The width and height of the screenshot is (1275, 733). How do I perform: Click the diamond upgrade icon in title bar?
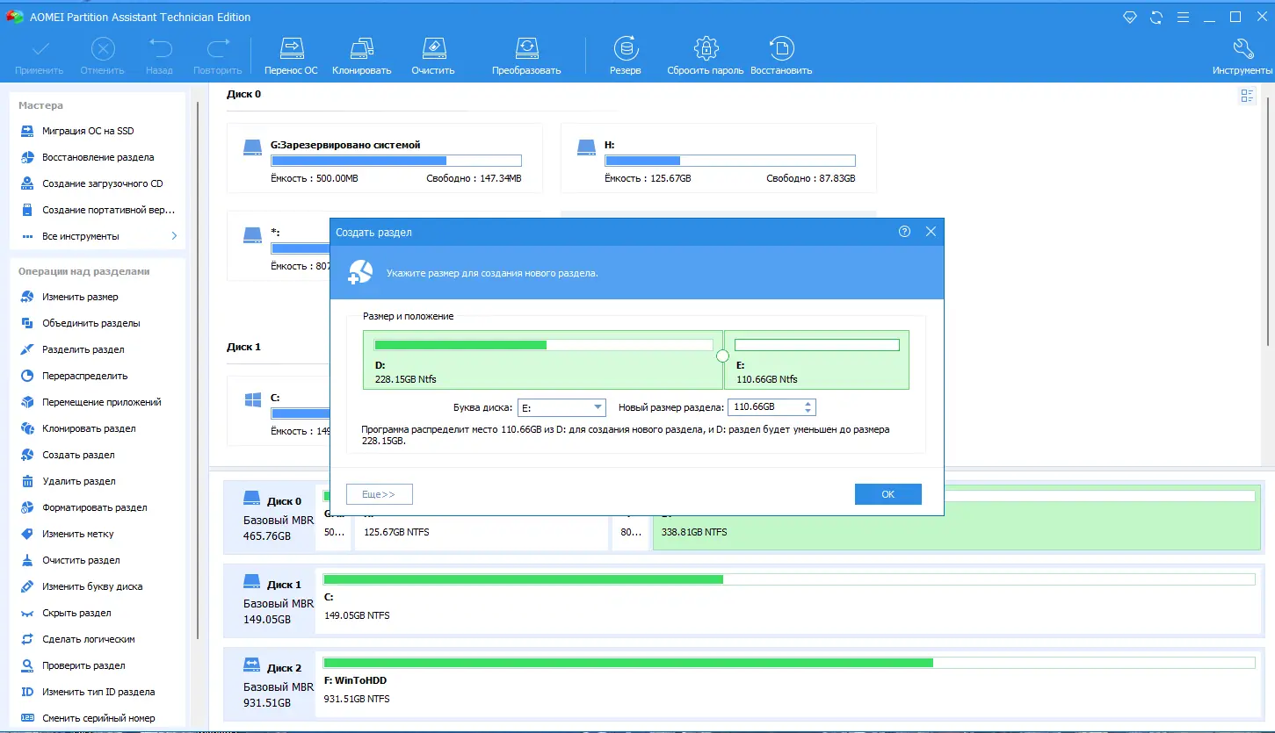point(1131,18)
